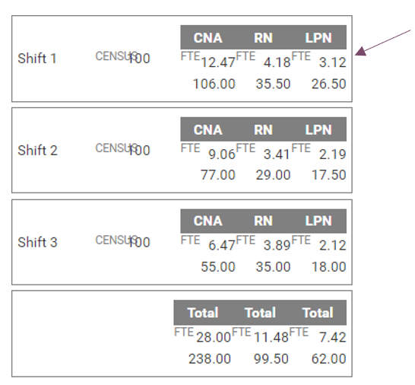Click the Shift 1 CNA column header
This screenshot has width=415, height=385.
coord(207,37)
